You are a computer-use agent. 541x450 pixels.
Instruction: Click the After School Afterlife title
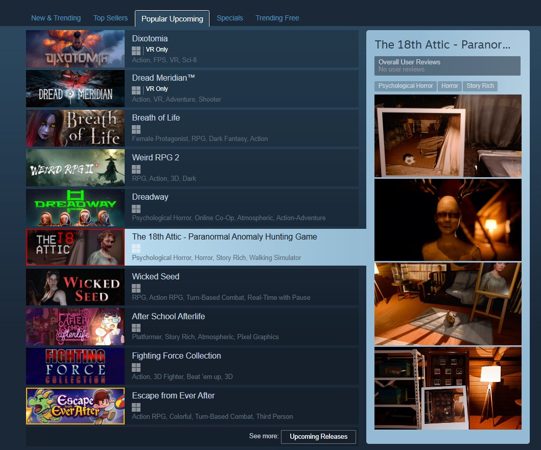[x=169, y=316]
